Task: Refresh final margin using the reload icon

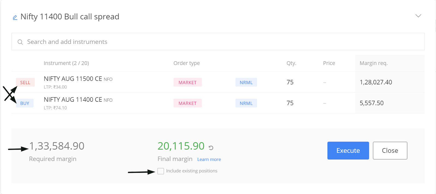Action: coord(211,148)
